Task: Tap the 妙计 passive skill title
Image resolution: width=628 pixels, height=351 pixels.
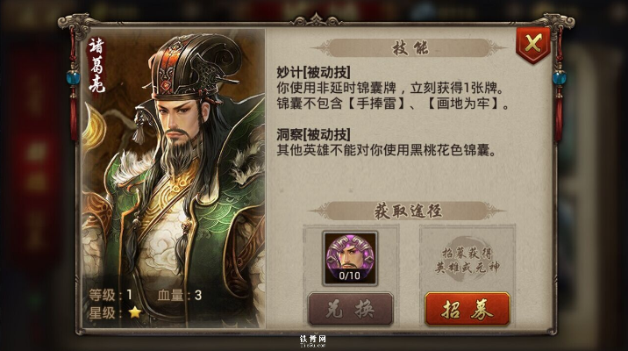Action: tap(313, 73)
